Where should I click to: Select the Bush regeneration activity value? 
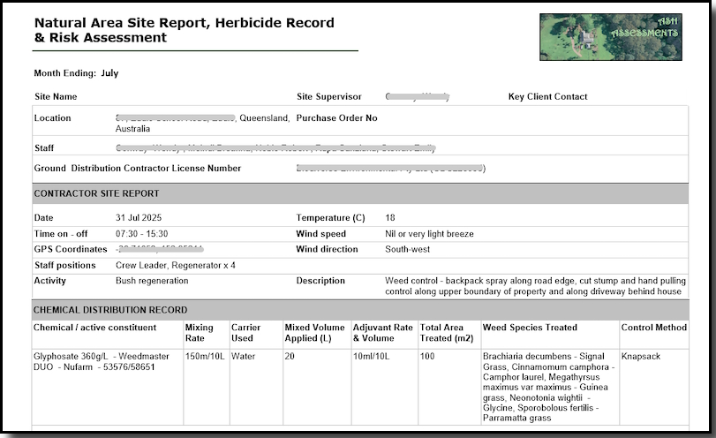click(152, 281)
